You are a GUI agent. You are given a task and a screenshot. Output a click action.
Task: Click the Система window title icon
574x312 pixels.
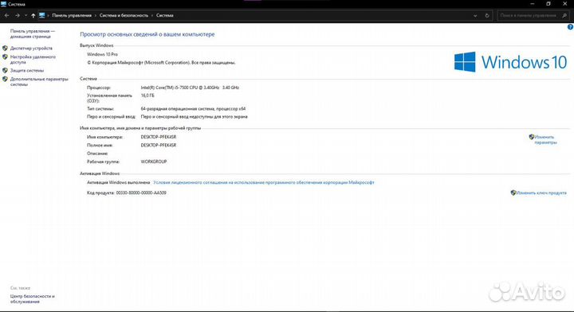(4, 4)
